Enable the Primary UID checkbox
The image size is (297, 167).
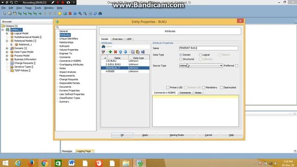[x=168, y=88]
